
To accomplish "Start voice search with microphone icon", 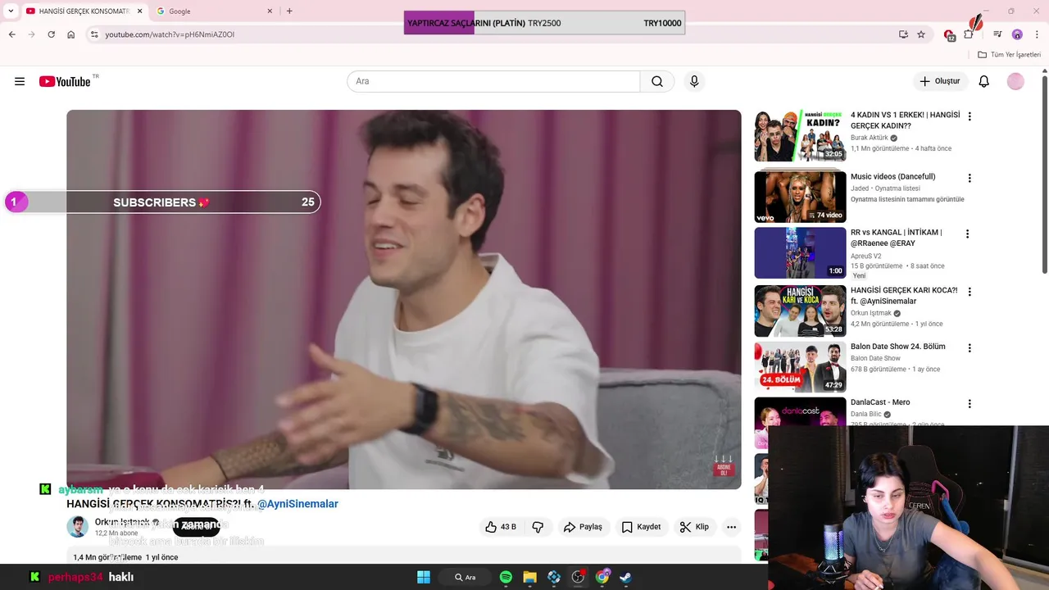I will (694, 81).
